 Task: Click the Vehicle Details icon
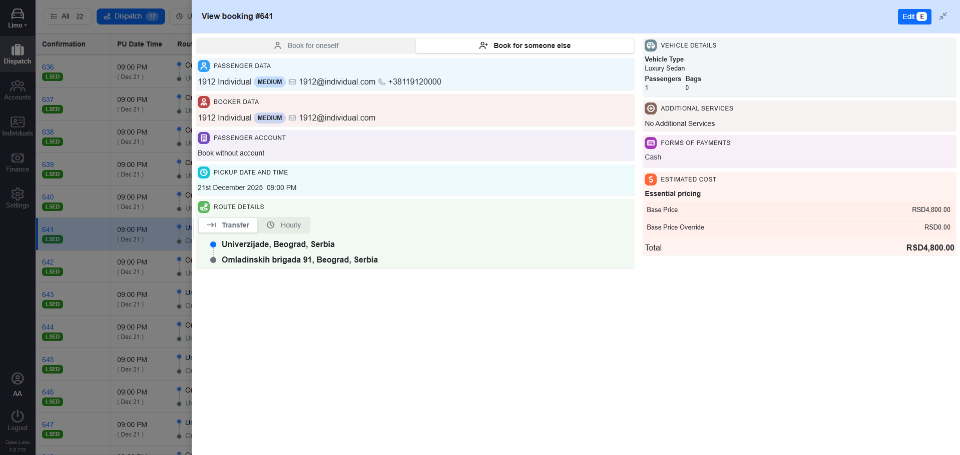(651, 45)
